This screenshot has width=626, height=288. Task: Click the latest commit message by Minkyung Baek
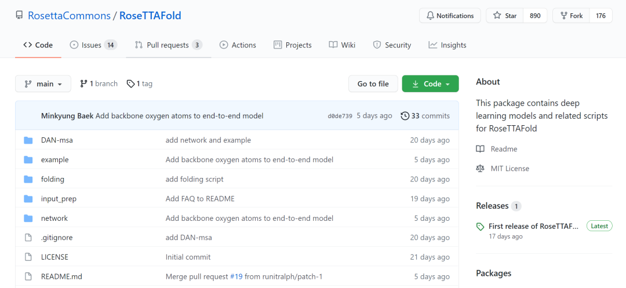tap(179, 116)
